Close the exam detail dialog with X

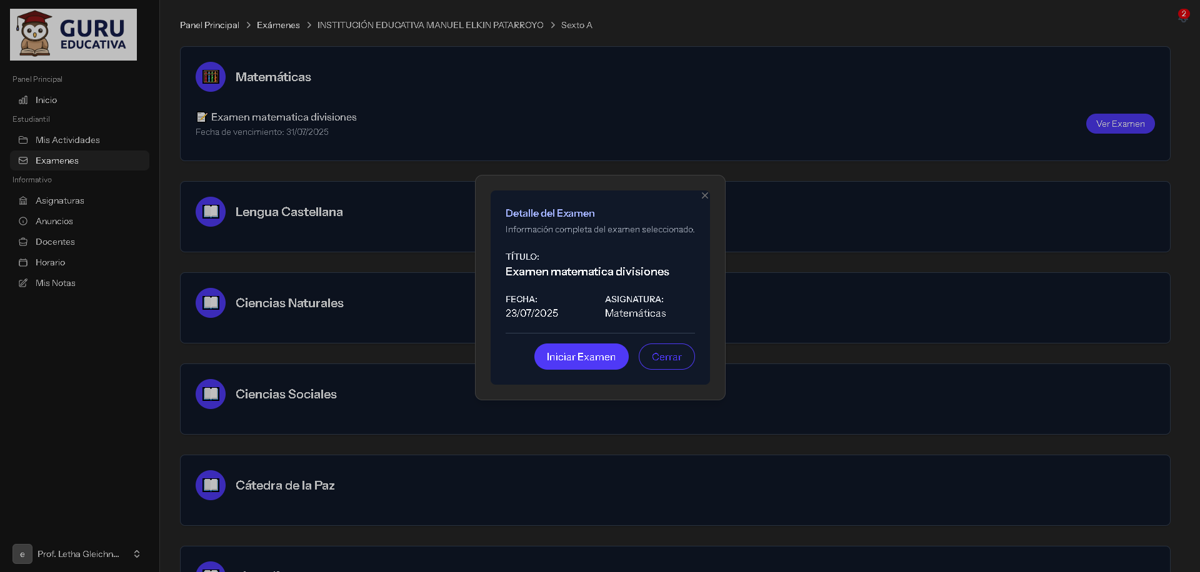click(705, 195)
